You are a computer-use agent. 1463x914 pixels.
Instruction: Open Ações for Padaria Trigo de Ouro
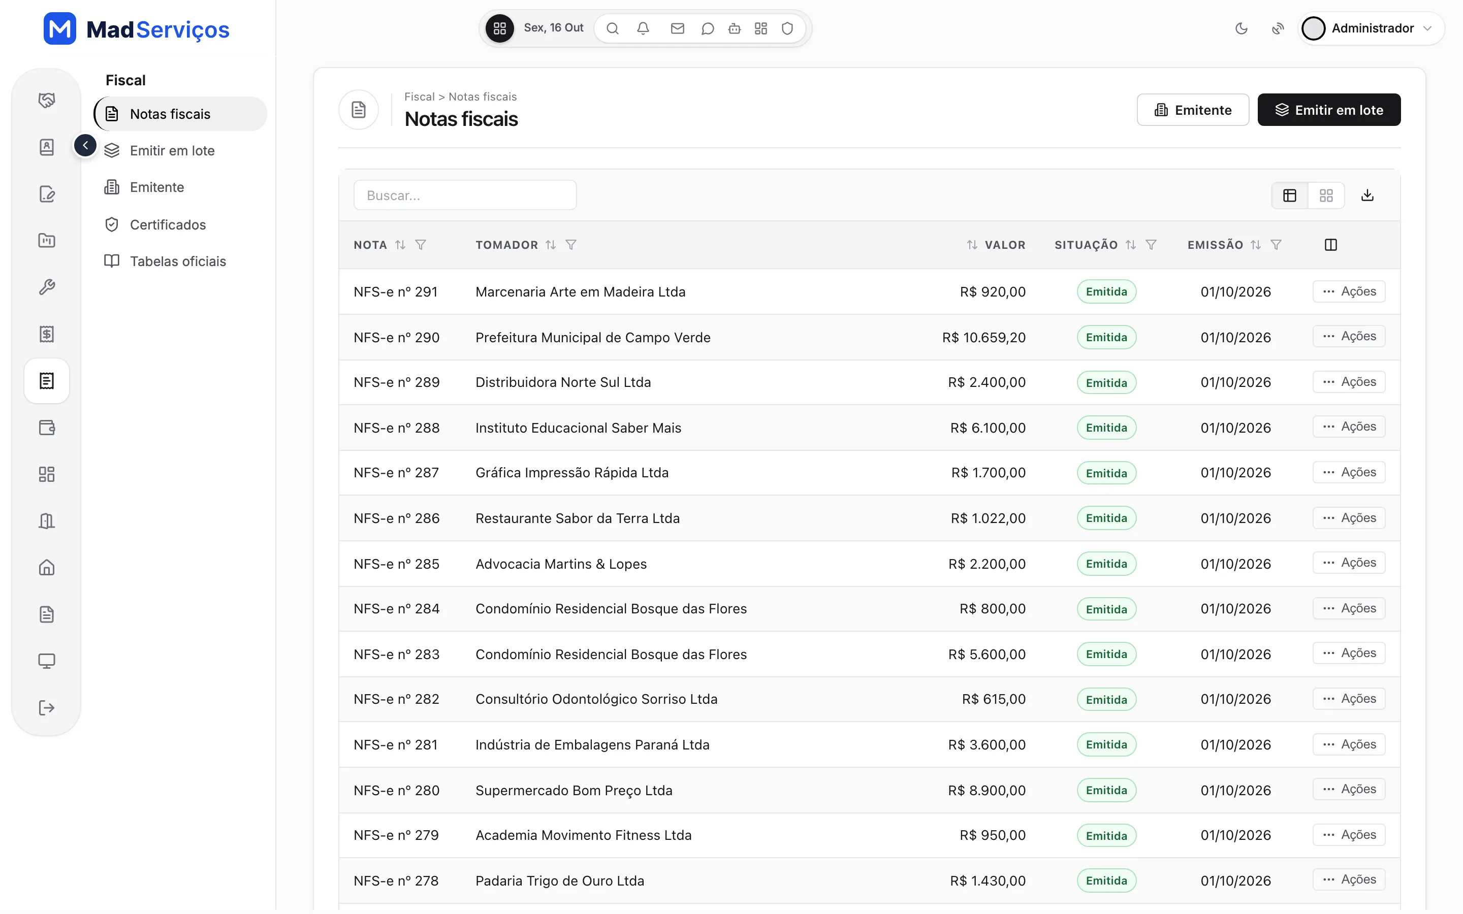[x=1349, y=879]
